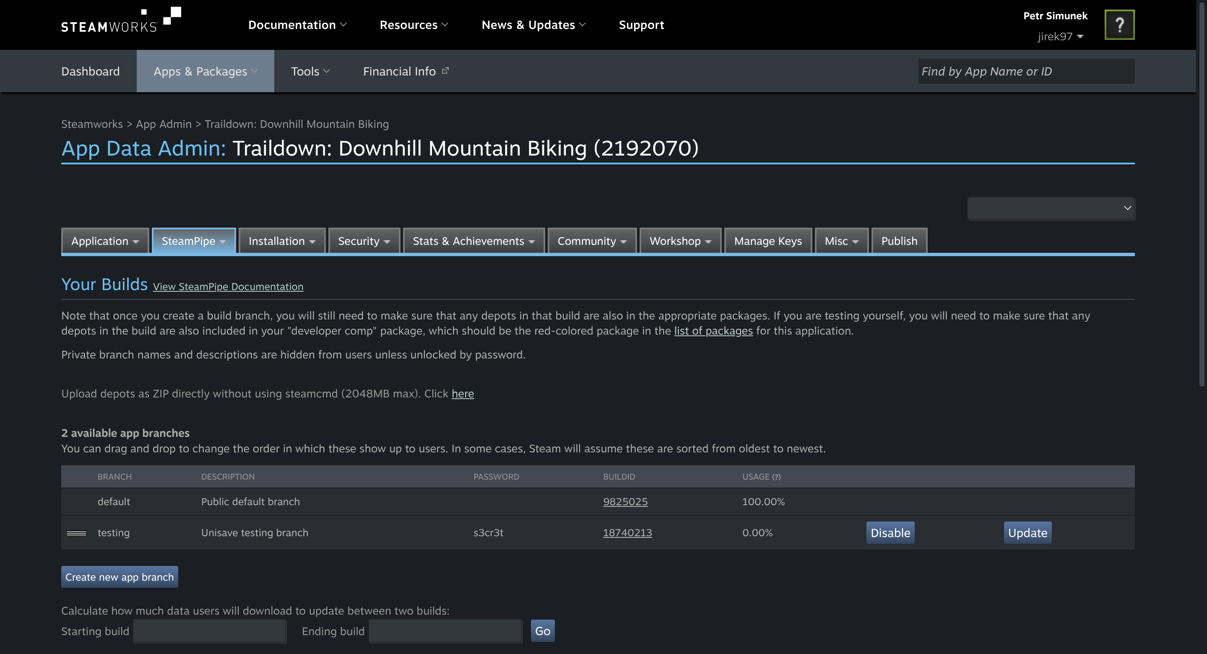The width and height of the screenshot is (1207, 654).
Task: Open the SteamPipe tab menu
Action: click(193, 241)
